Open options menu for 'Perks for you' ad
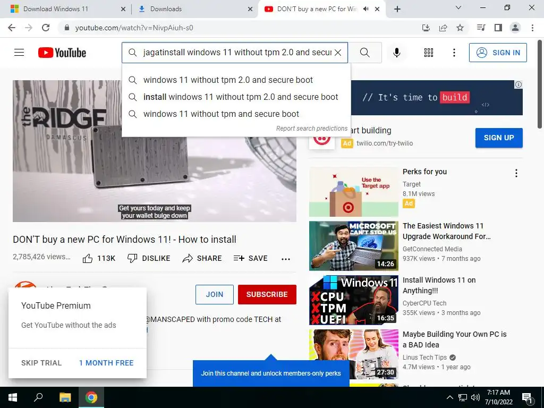This screenshot has height=408, width=544. tap(516, 173)
